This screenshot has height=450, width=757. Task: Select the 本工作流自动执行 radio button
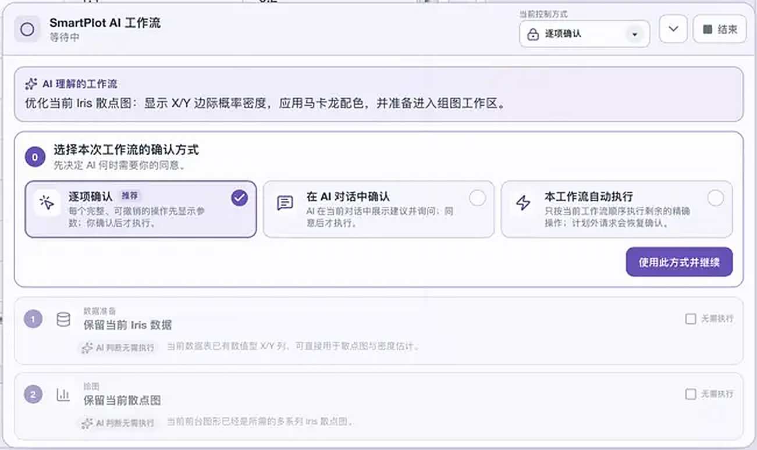point(715,198)
